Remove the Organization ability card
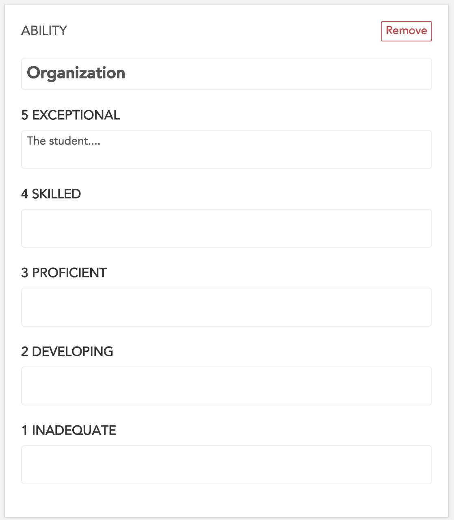The image size is (454, 520). (406, 31)
